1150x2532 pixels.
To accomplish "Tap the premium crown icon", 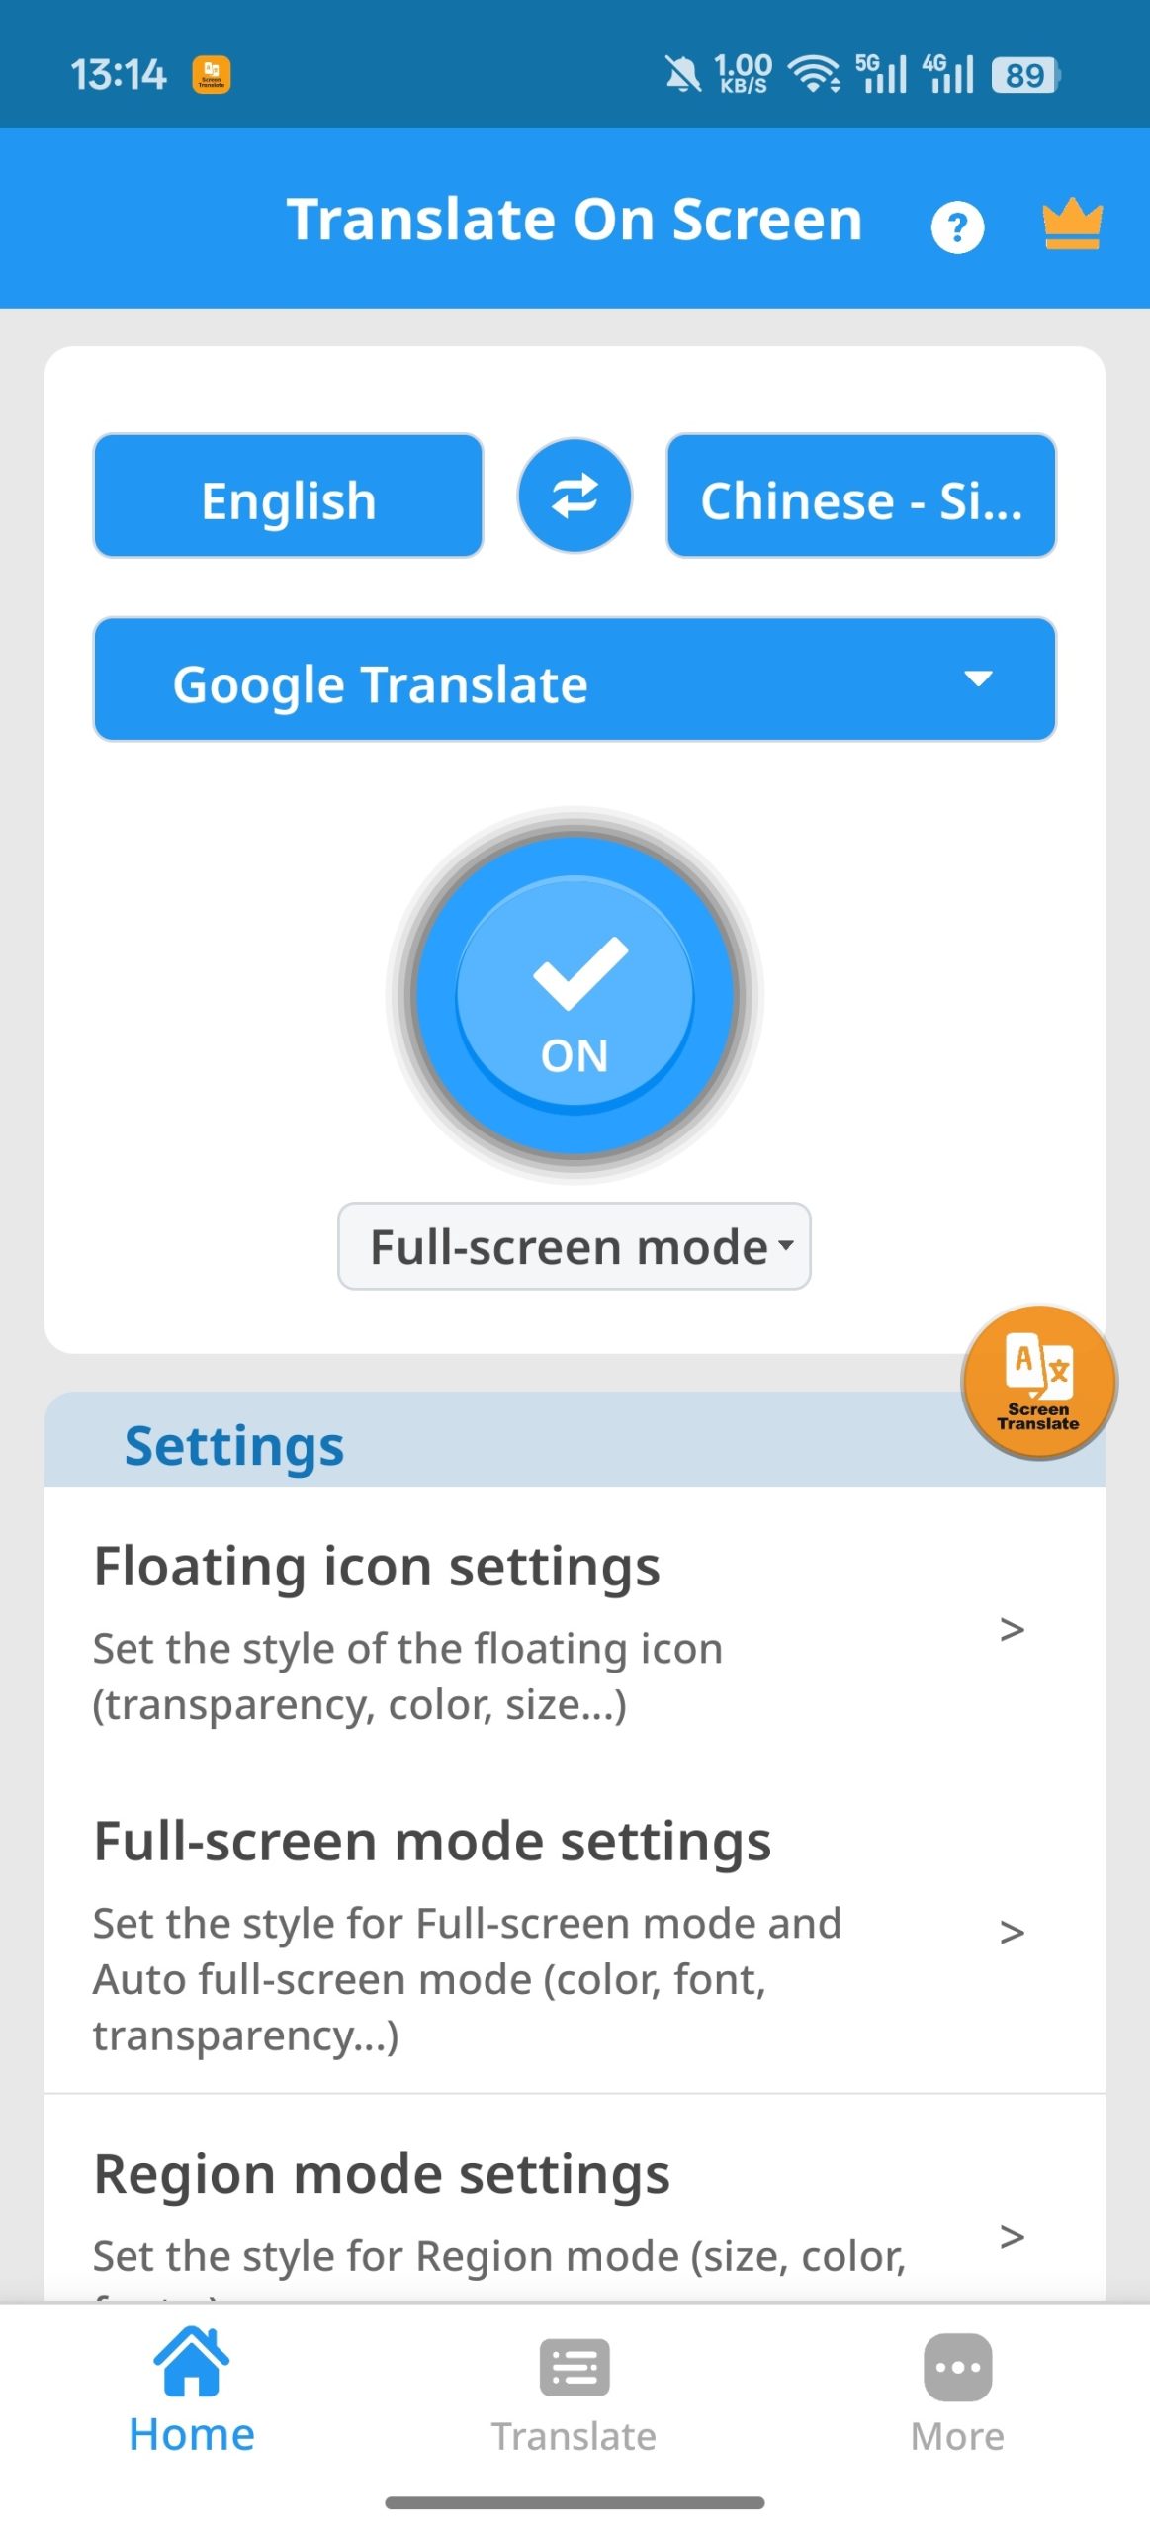I will point(1072,225).
